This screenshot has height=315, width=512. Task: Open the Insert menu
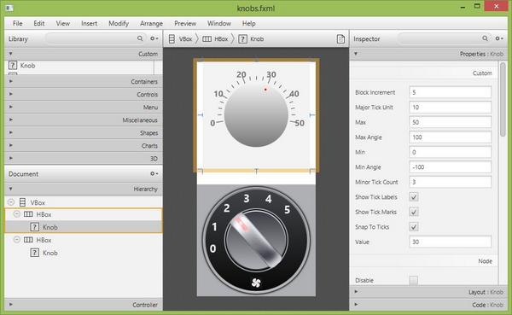tap(89, 23)
